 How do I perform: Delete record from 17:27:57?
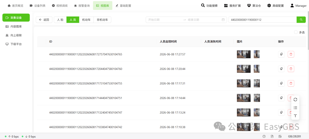tap(291, 54)
